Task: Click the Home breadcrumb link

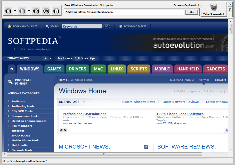Action: [x=63, y=80]
